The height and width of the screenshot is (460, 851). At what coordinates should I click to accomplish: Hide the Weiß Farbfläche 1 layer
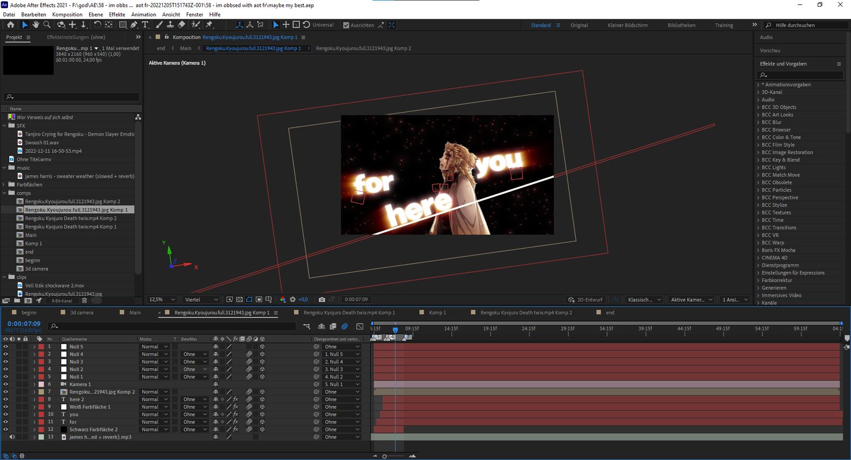(x=6, y=407)
